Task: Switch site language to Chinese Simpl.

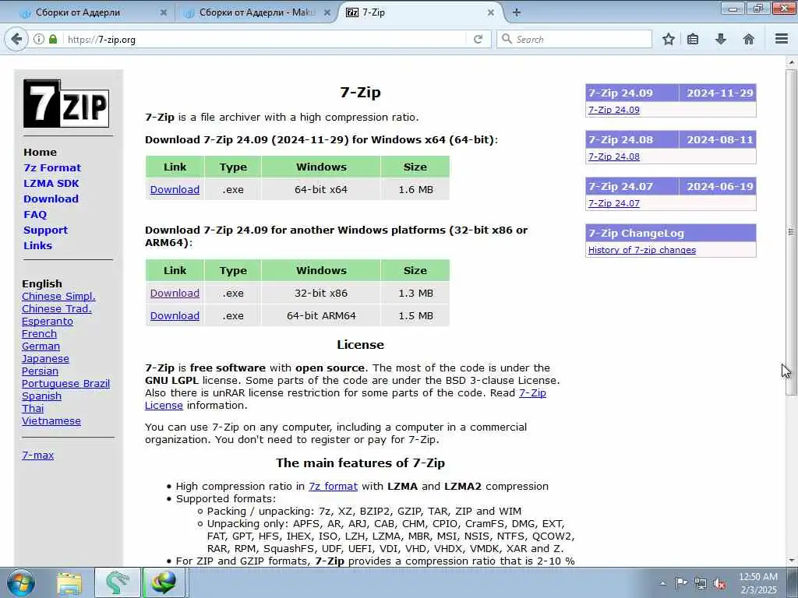Action: click(x=58, y=297)
